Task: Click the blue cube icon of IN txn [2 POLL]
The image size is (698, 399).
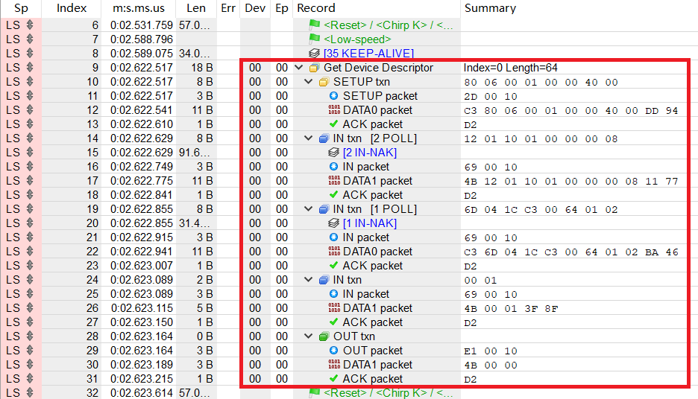Action: click(324, 138)
